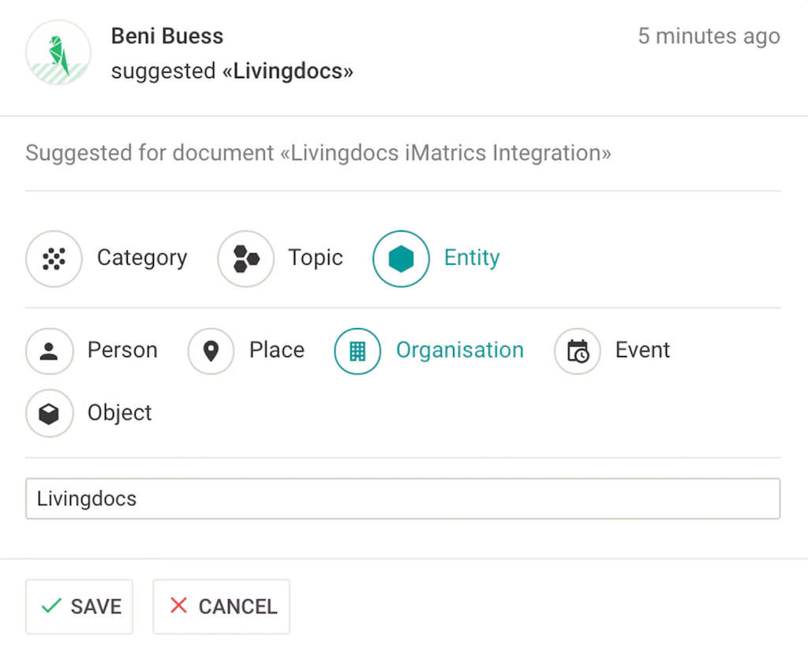The width and height of the screenshot is (808, 652).
Task: Cancel editing with CANCEL button
Action: click(222, 607)
